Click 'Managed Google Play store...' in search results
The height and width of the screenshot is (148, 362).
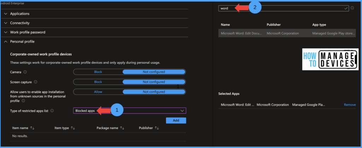[334, 33]
